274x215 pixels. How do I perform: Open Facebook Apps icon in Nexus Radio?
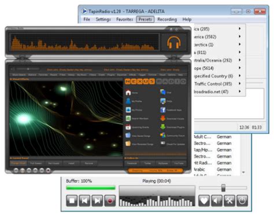[163, 110]
